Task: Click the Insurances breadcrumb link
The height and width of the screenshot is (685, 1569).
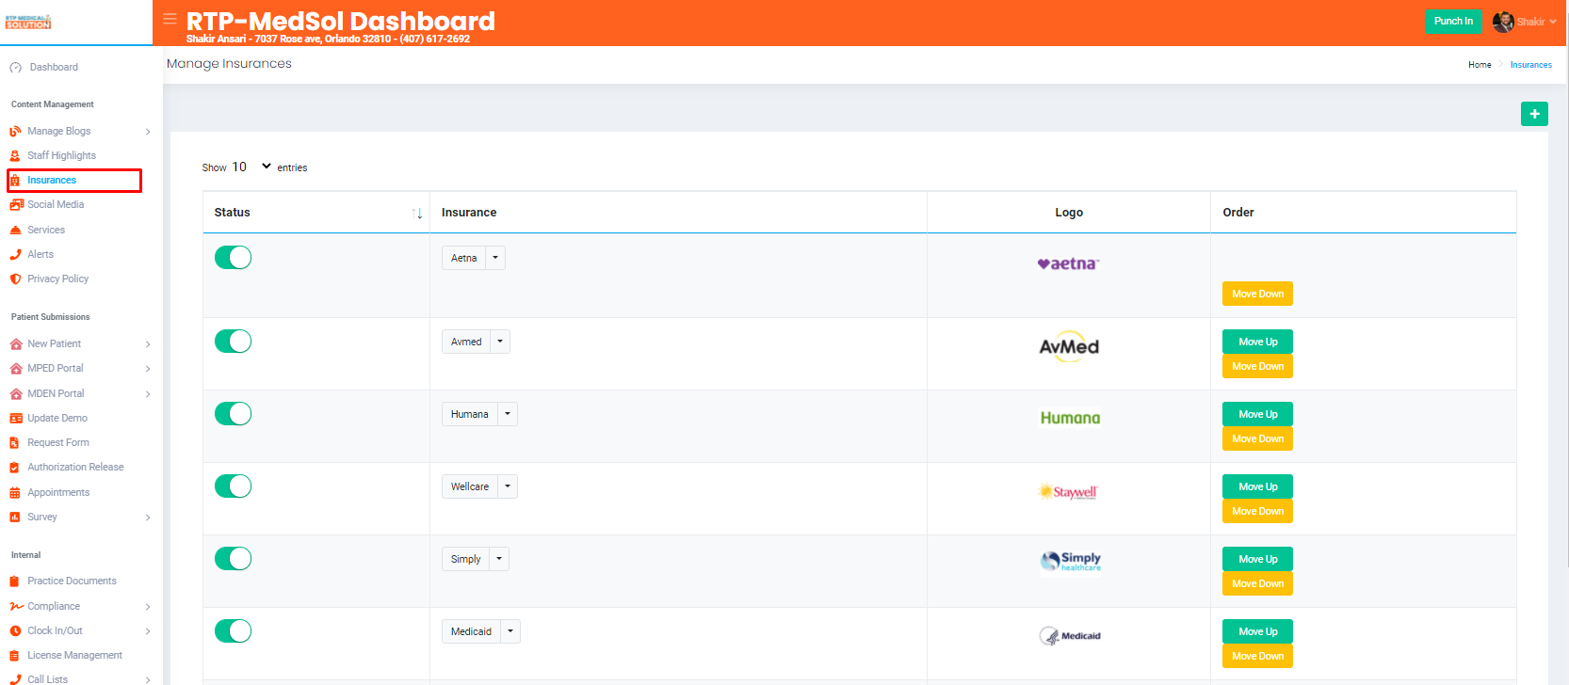Action: click(x=1530, y=65)
